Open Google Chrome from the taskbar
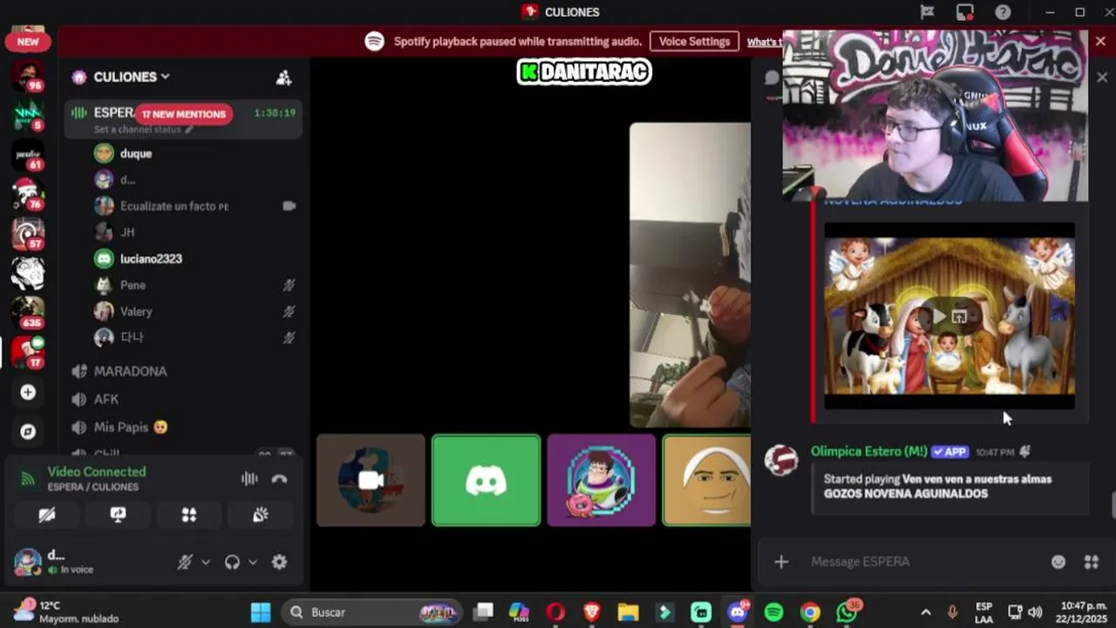Screen dimensions: 1116x628 [x=810, y=612]
